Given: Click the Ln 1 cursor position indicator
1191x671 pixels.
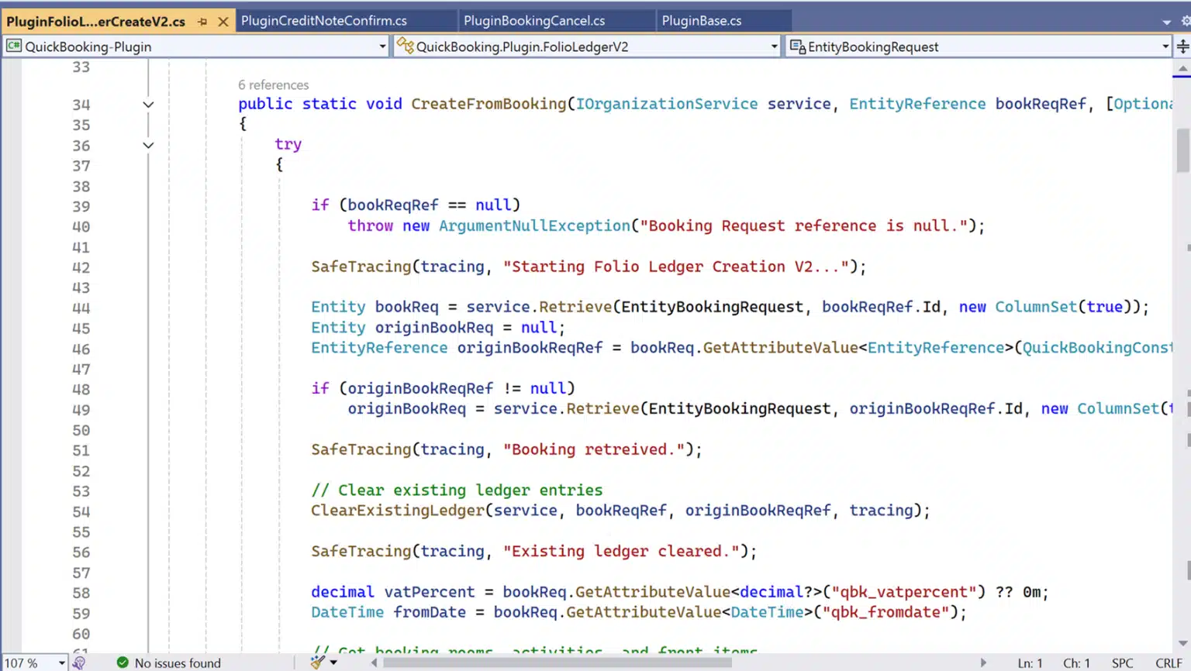Looking at the screenshot, I should click(x=1030, y=662).
